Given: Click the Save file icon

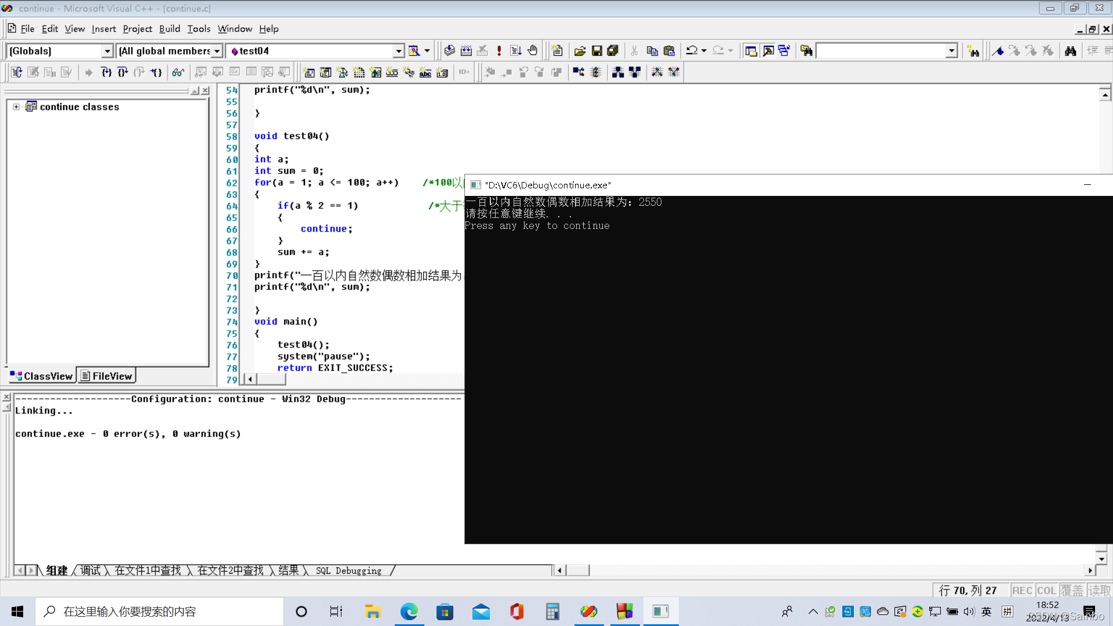Looking at the screenshot, I should pos(596,51).
